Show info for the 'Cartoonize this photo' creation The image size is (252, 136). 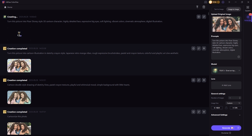click(x=193, y=112)
